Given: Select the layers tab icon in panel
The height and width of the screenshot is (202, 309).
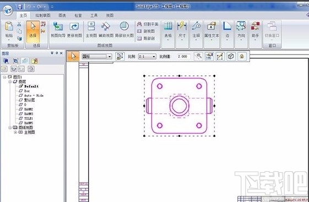Looking at the screenshot, I should 25,61.
